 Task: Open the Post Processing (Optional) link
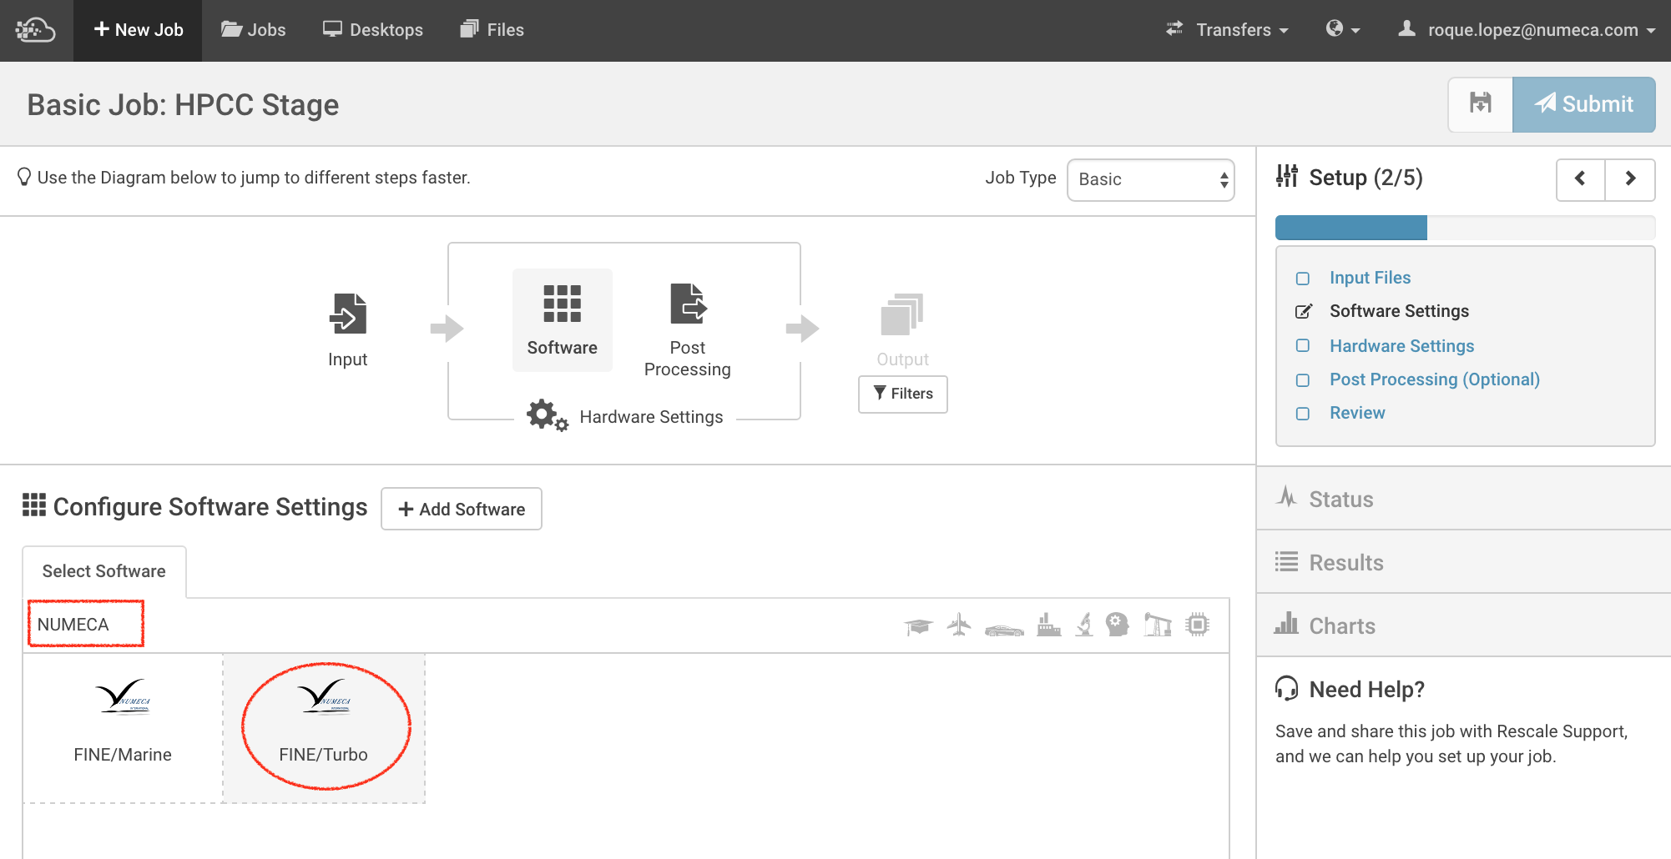pyautogui.click(x=1434, y=379)
